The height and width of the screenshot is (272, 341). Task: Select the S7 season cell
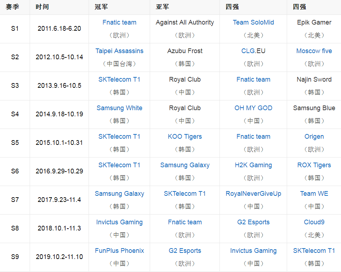[15, 200]
